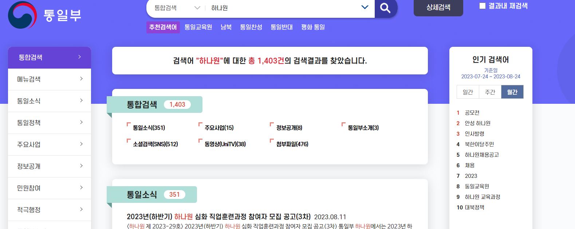Click the chevron next to sidebar 민원참여
This screenshot has width=575, height=229.
point(81,188)
